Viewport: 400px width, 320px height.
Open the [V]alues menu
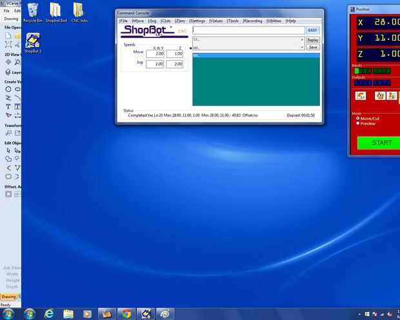[216, 21]
